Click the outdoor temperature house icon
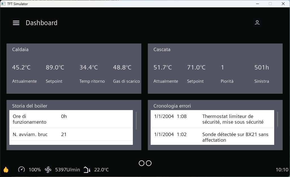 pyautogui.click(x=87, y=170)
